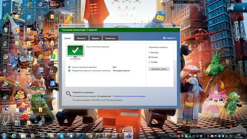
Task: Open the blue C-shaped taskbar icon
Action: pos(81,136)
